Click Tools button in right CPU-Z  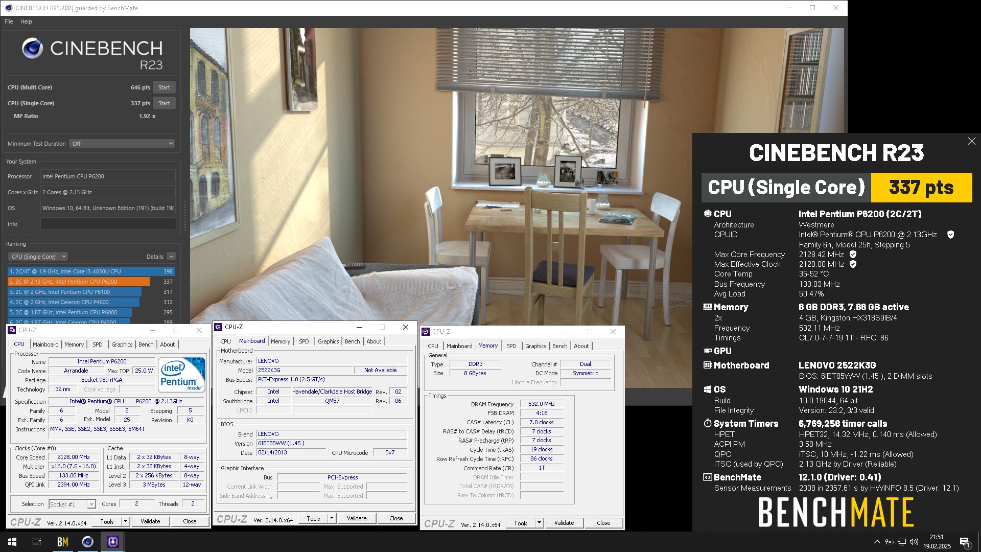pos(521,523)
